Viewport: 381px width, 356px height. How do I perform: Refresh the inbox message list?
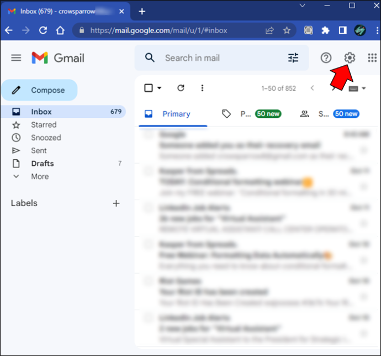[181, 88]
